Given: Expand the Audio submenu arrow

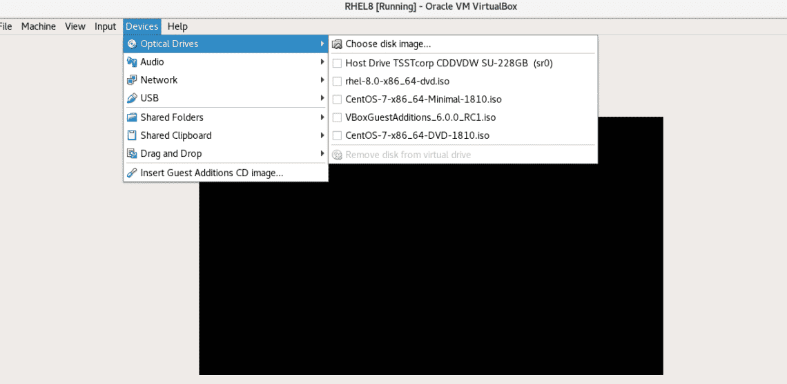Looking at the screenshot, I should click(x=322, y=61).
